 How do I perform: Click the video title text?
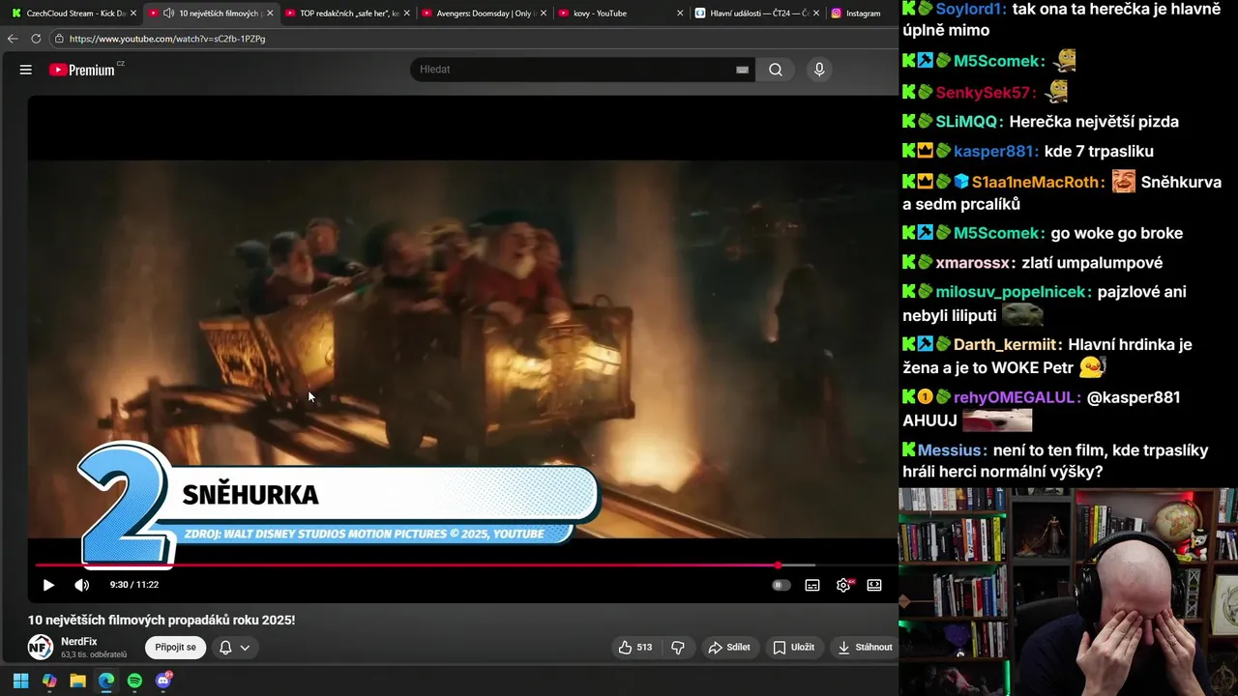click(162, 620)
